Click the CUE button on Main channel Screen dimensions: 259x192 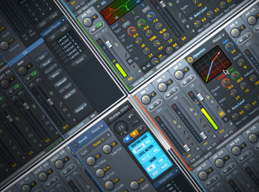[x=34, y=74]
